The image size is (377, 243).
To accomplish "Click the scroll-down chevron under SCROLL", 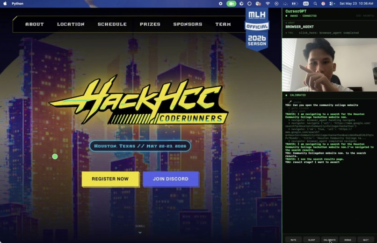I will (140, 232).
